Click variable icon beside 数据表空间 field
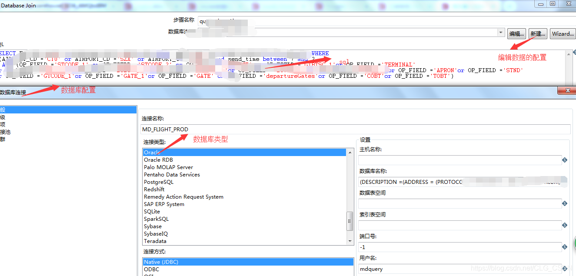Viewport: 576px width, 276px height. (565, 203)
